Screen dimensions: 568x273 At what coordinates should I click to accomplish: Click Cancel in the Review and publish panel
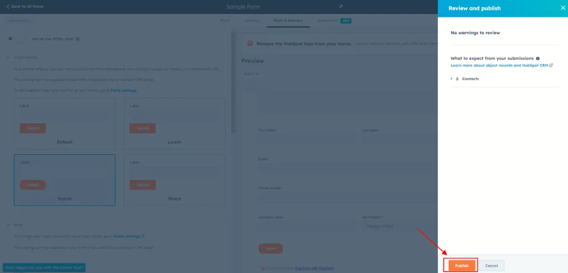(491, 266)
